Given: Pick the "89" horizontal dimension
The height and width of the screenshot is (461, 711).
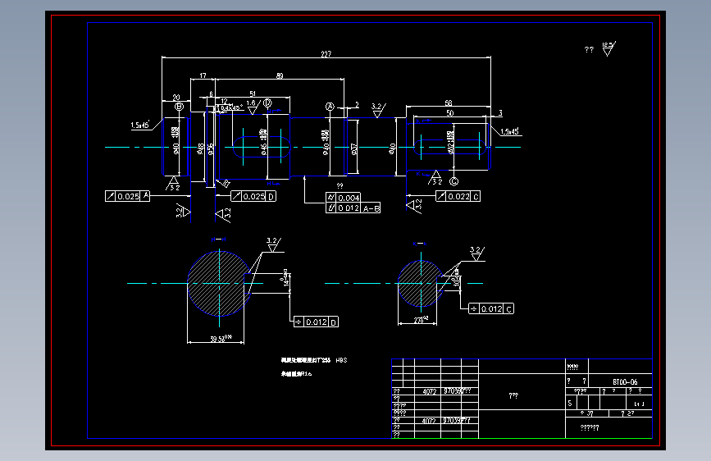Looking at the screenshot, I should tap(280, 75).
